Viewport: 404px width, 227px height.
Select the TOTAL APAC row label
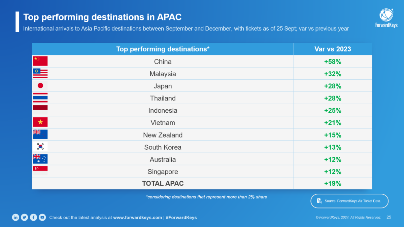pyautogui.click(x=163, y=184)
